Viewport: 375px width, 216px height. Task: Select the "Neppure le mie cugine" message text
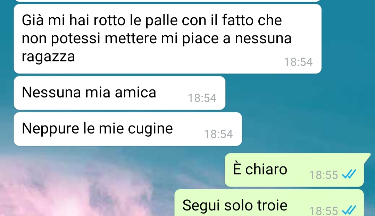[97, 128]
